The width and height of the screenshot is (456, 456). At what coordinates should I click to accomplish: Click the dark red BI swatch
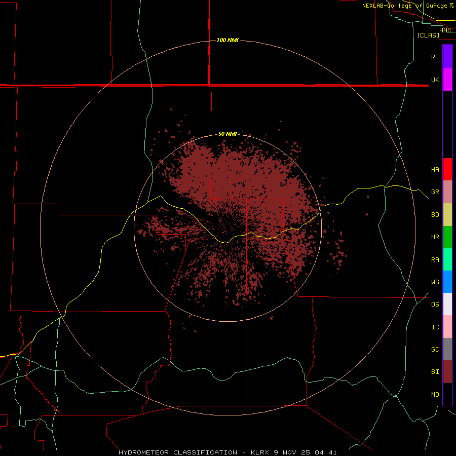point(447,372)
